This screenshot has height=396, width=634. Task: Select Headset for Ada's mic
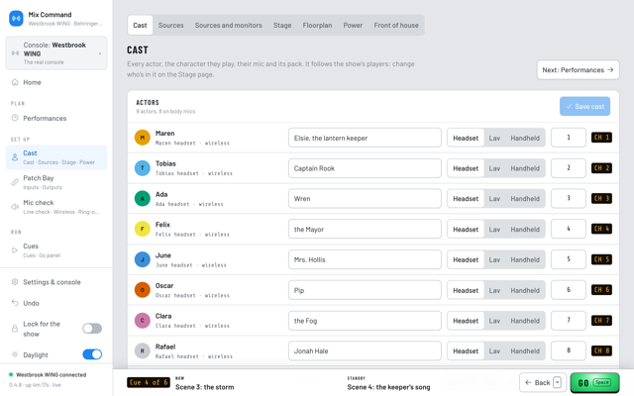466,198
